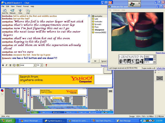Click the year list down arrow
This screenshot has height=123, width=165.
coord(154,62)
